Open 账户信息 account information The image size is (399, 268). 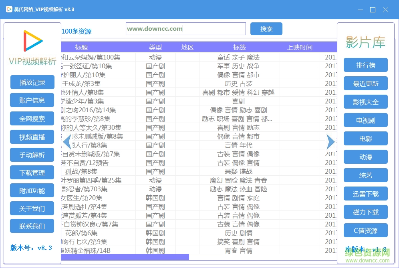[x=32, y=100]
